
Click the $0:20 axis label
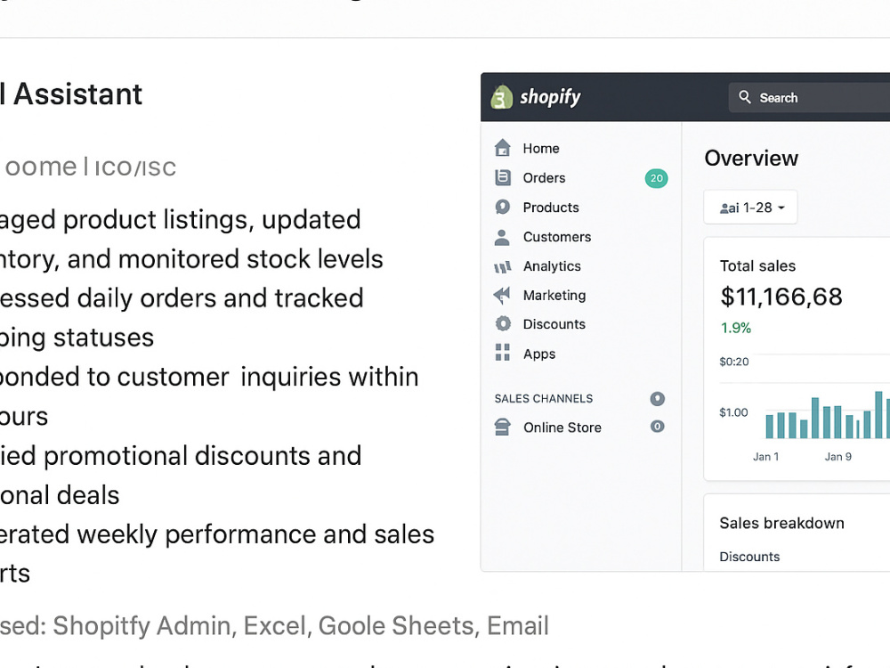(x=734, y=362)
